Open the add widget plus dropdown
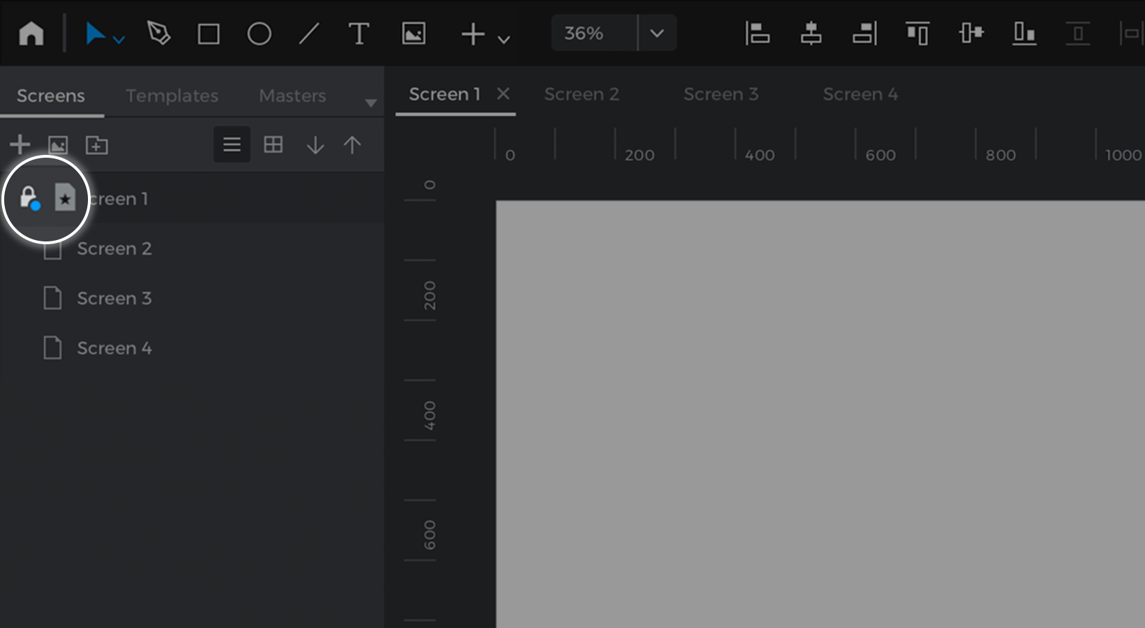This screenshot has width=1145, height=628. click(x=486, y=34)
